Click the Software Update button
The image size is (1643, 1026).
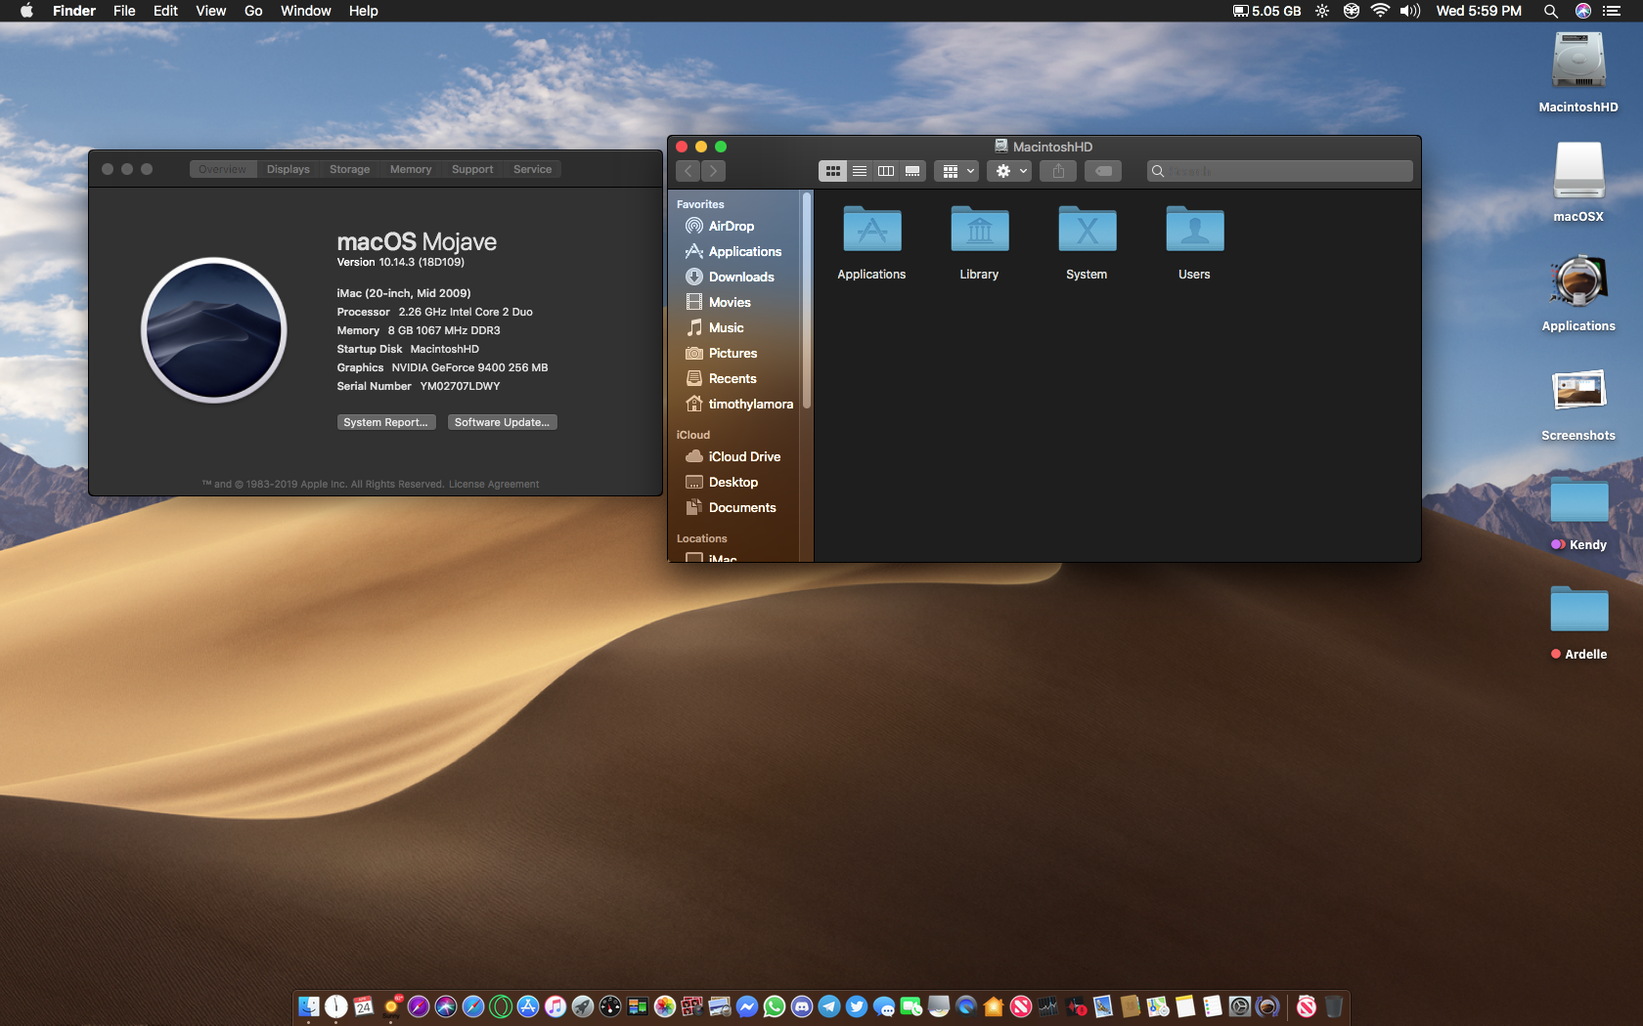click(x=502, y=422)
